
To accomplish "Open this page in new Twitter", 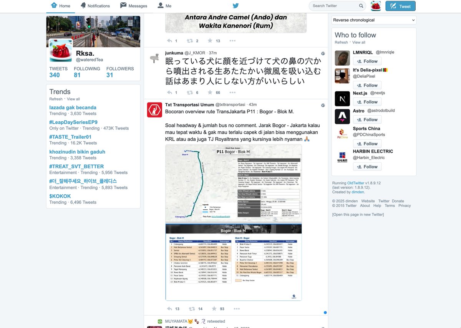I will 358,214.
